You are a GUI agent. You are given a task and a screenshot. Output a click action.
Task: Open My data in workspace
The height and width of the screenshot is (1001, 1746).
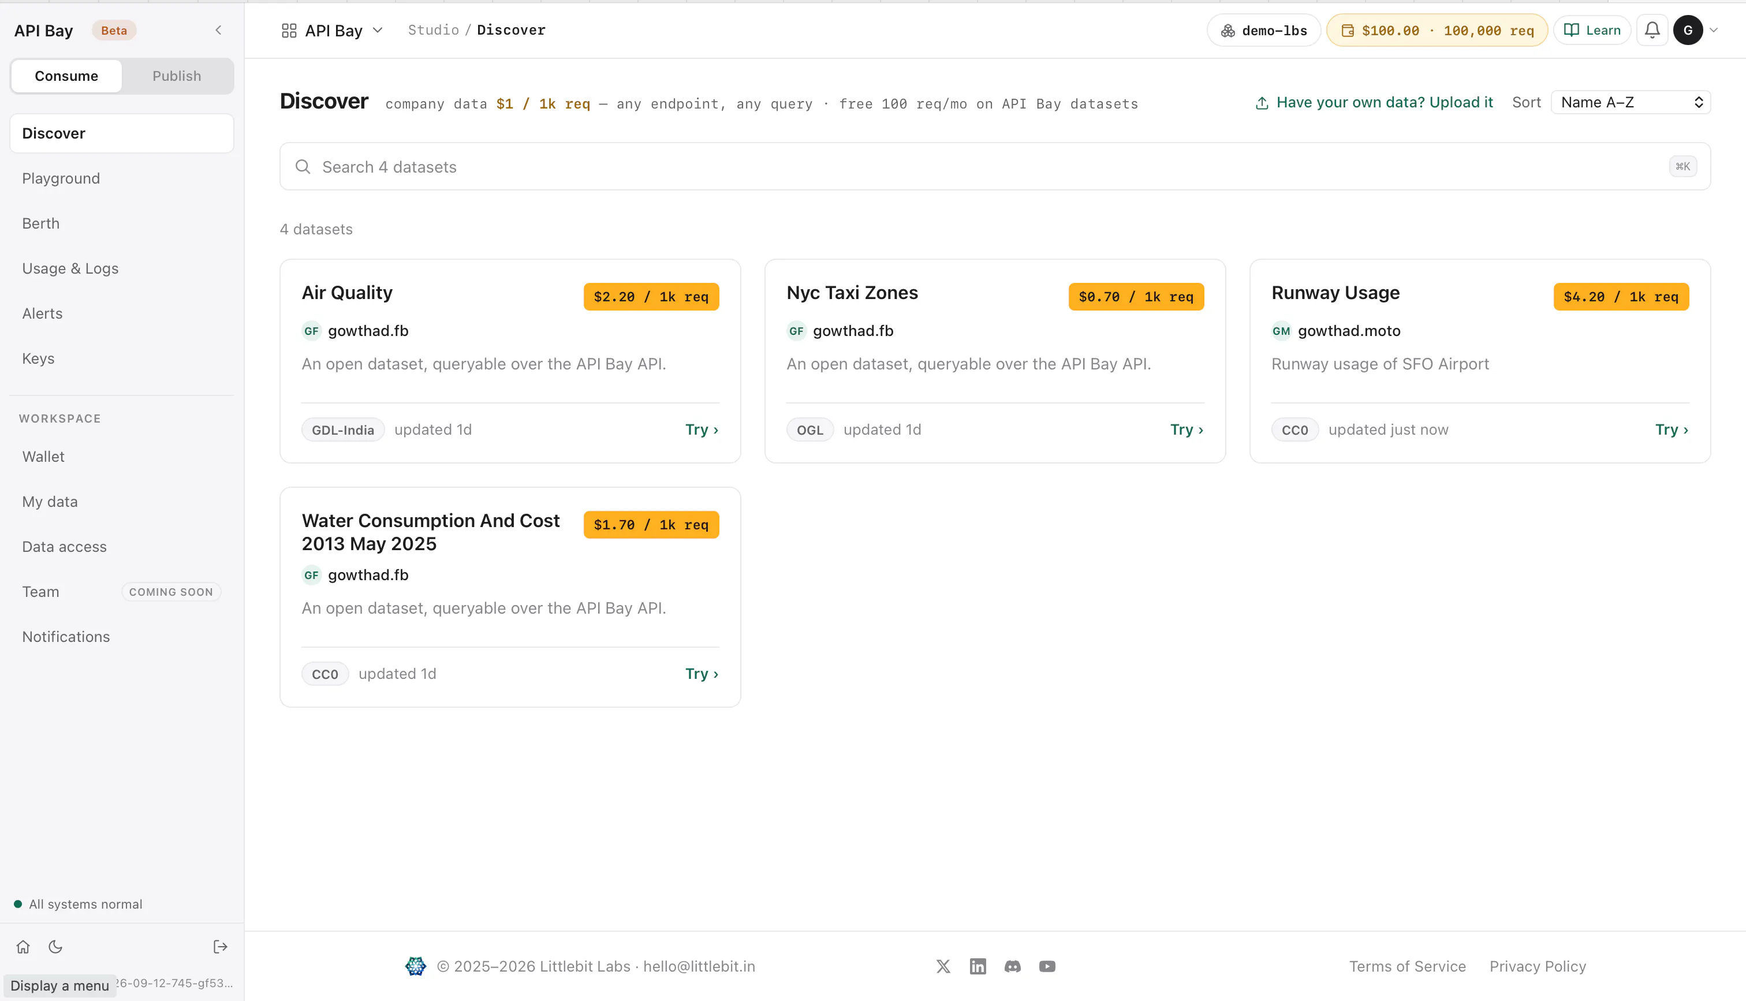[x=122, y=502]
